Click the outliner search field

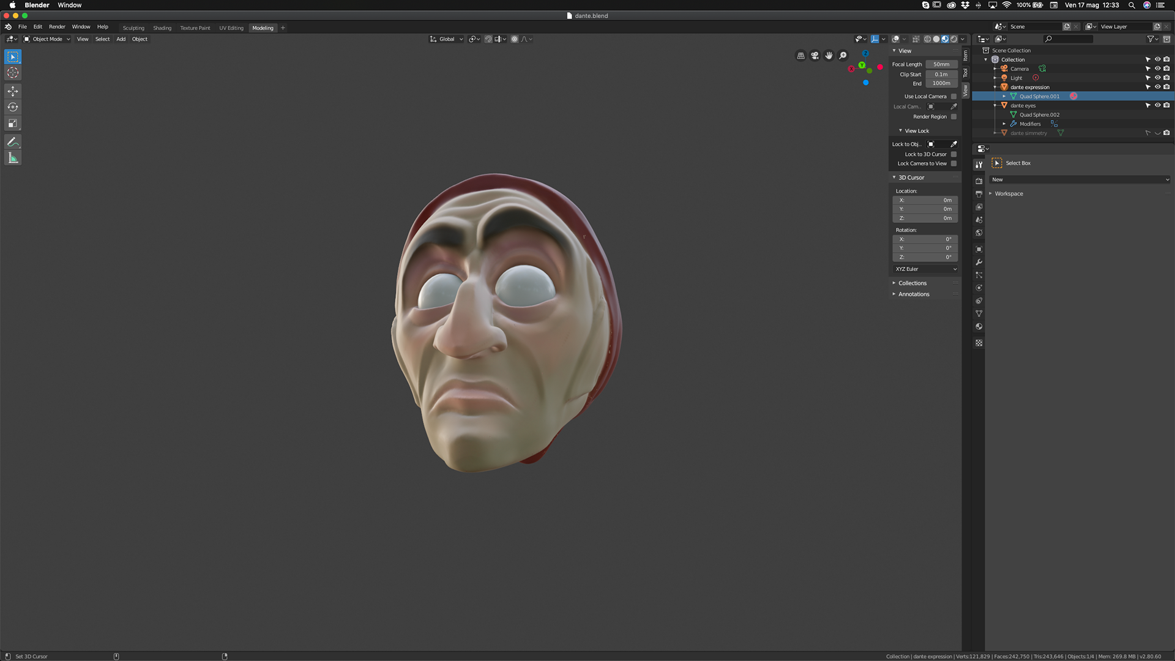coord(1069,39)
